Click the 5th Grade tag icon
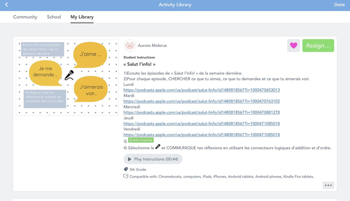Image resolution: width=350 pixels, height=201 pixels. 125,169
